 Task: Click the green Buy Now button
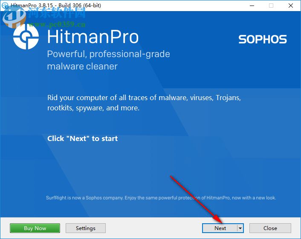[x=35, y=228]
